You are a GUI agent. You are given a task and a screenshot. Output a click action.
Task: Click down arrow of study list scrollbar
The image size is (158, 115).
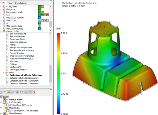point(51,30)
